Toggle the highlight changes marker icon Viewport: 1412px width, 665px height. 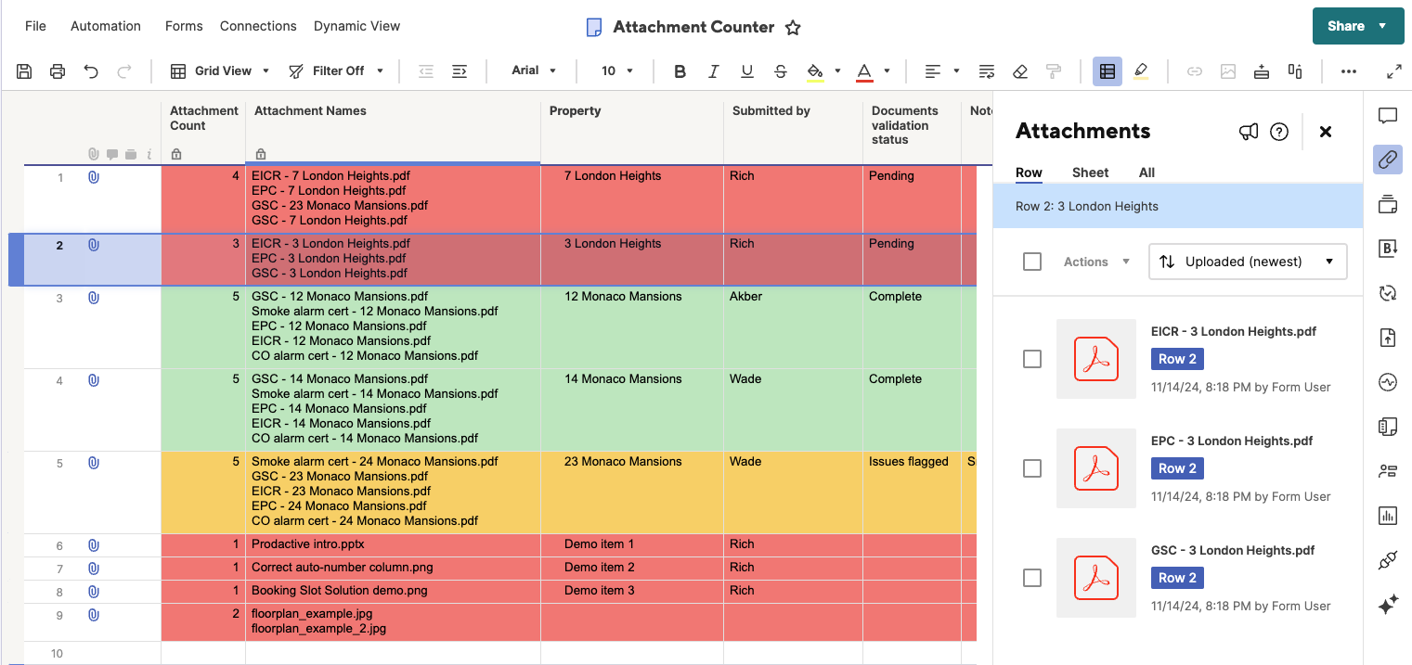(1141, 70)
